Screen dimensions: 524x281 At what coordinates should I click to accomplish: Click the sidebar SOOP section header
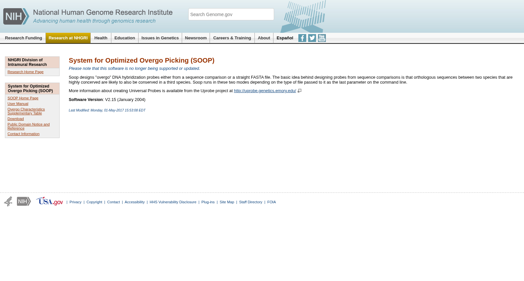32,89
